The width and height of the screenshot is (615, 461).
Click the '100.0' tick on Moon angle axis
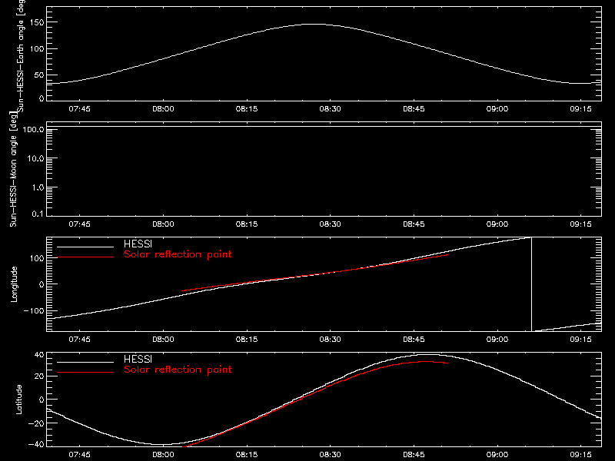(33, 129)
